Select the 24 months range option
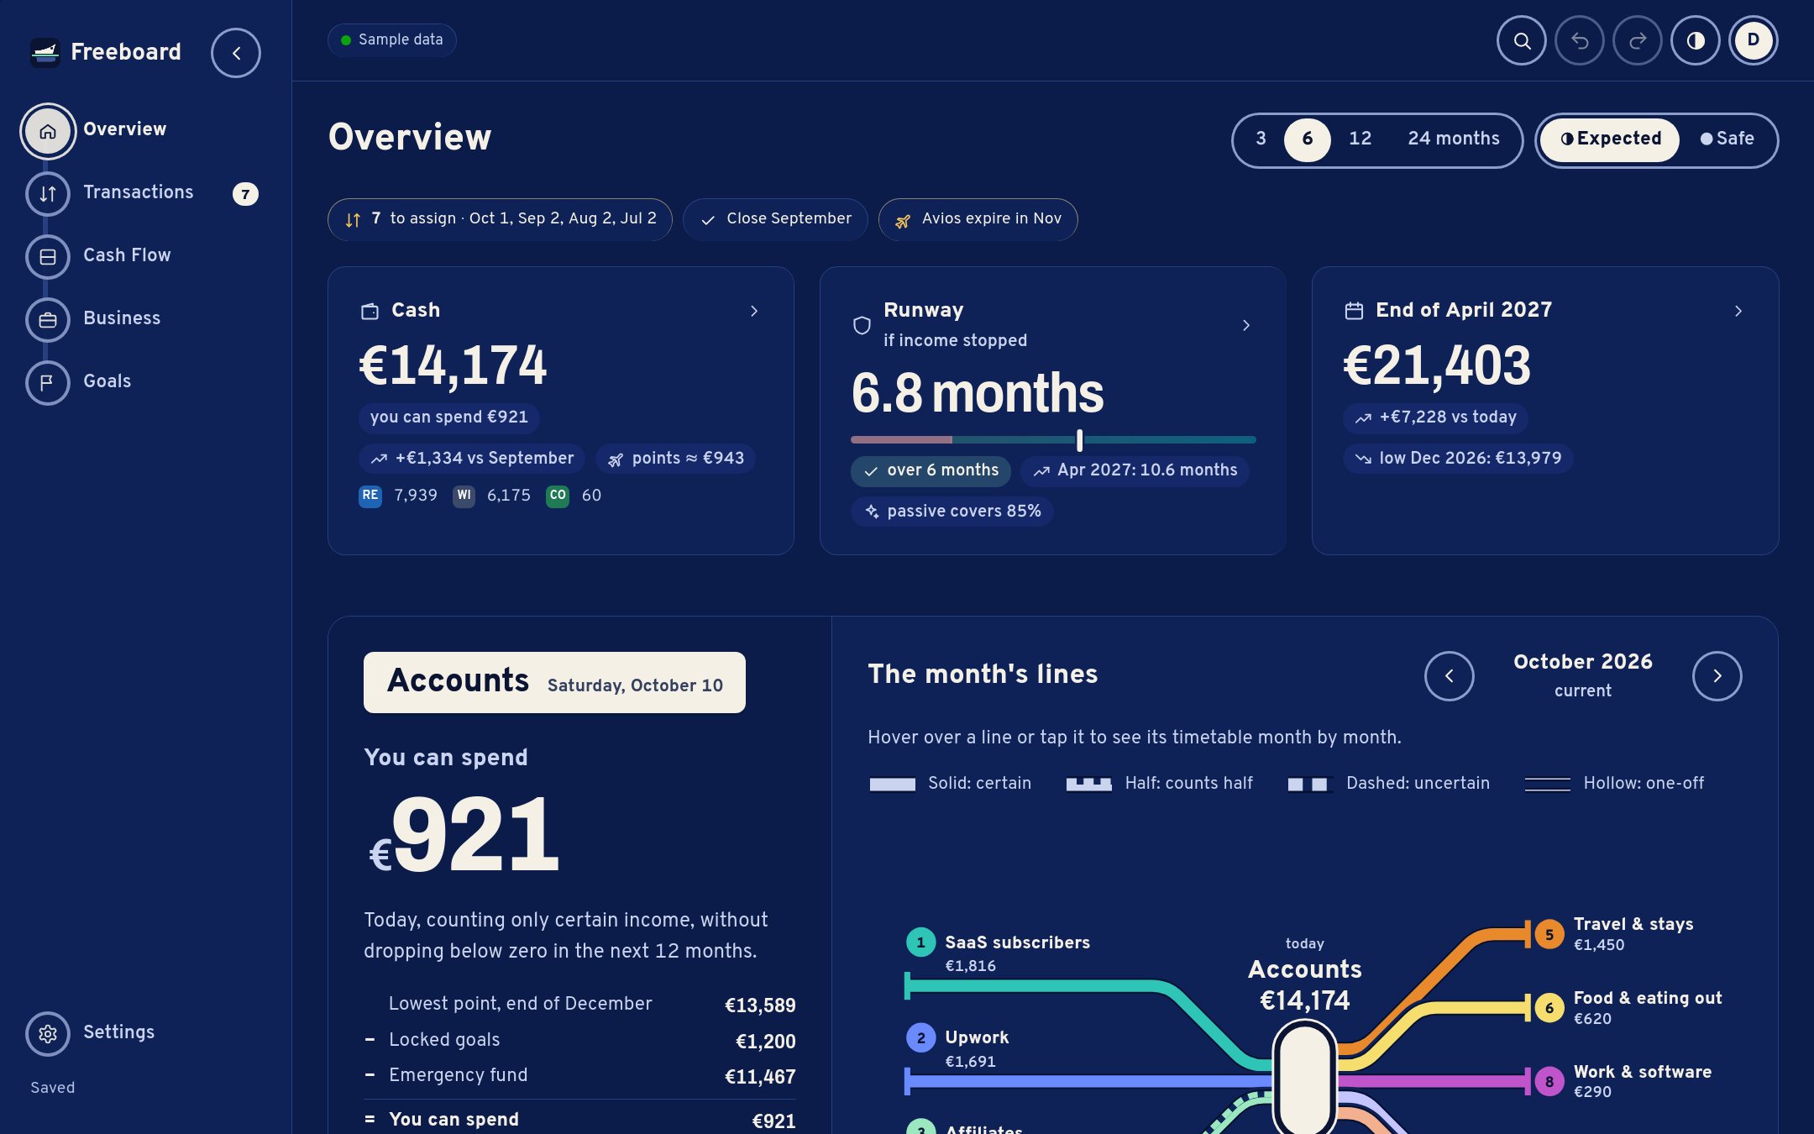The image size is (1814, 1134). click(1454, 139)
